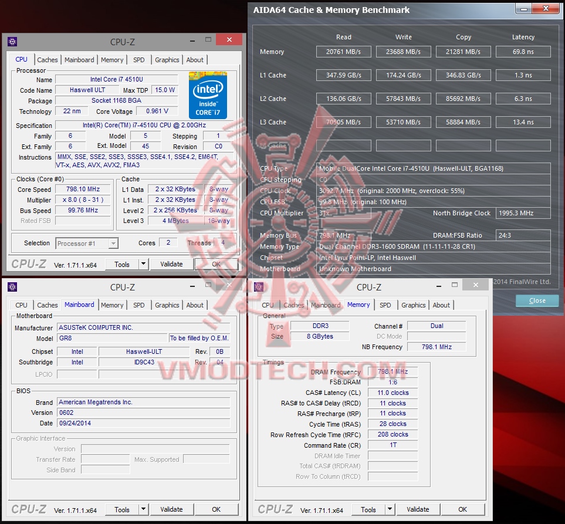Open the Tools dropdown arrow in top CPU-Z window
Viewport: 565px width, 524px height.
143,264
